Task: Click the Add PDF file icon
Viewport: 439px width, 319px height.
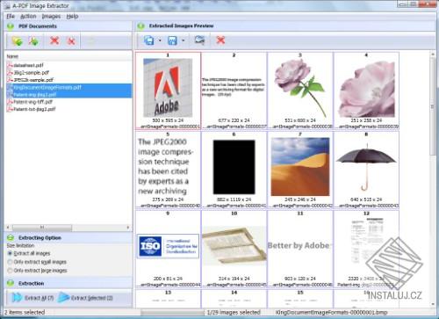Action: pyautogui.click(x=33, y=41)
